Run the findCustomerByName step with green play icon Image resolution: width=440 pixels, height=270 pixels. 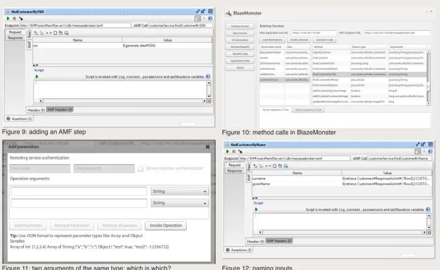pyautogui.click(x=228, y=152)
